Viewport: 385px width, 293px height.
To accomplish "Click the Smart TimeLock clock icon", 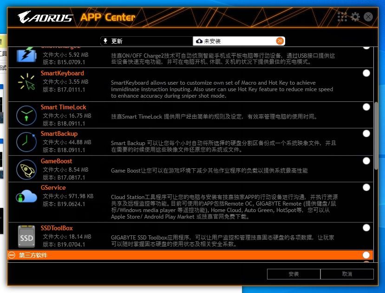I will point(26,115).
